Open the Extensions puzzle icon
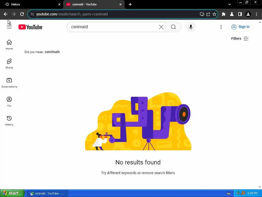The image size is (262, 197). (x=224, y=14)
